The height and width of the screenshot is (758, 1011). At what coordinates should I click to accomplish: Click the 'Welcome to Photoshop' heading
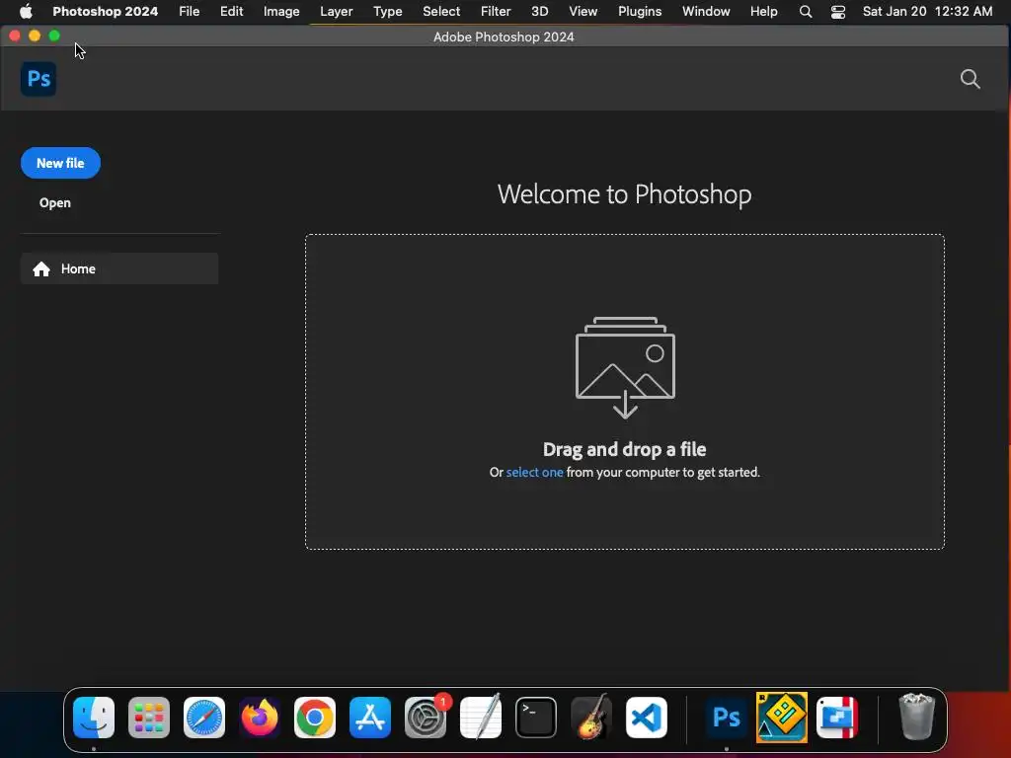point(624,194)
